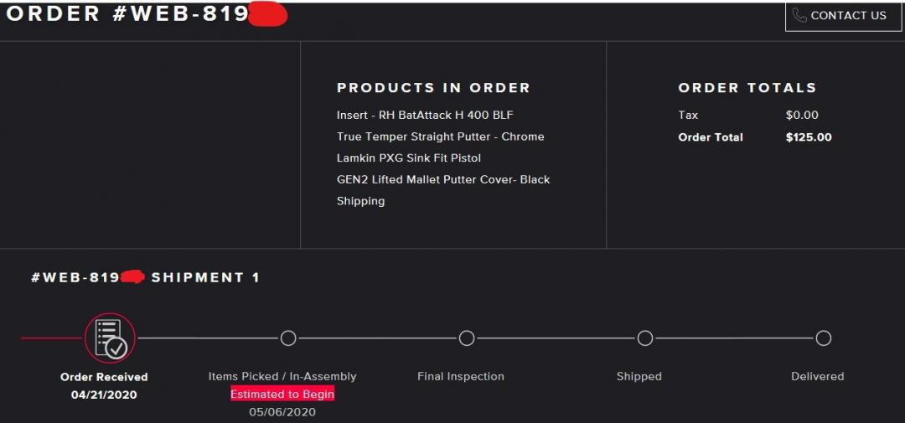
Task: Click the Products in Order heading
Action: pos(433,88)
